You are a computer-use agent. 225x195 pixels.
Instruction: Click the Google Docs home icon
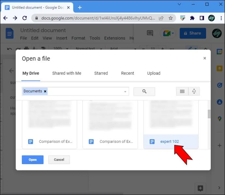[9, 34]
